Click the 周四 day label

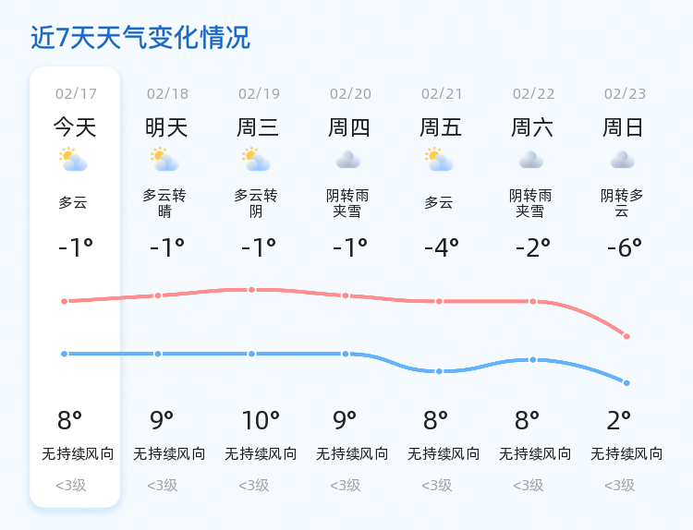pyautogui.click(x=349, y=127)
